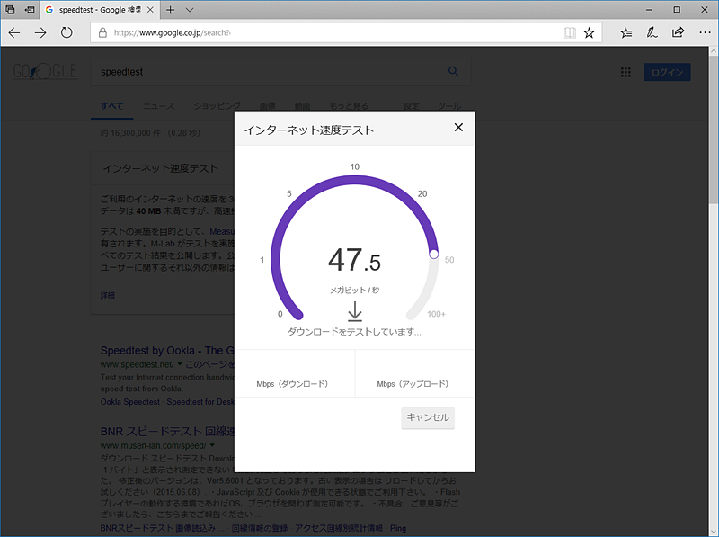Refresh the page with the reload icon
The width and height of the screenshot is (719, 537).
67,32
